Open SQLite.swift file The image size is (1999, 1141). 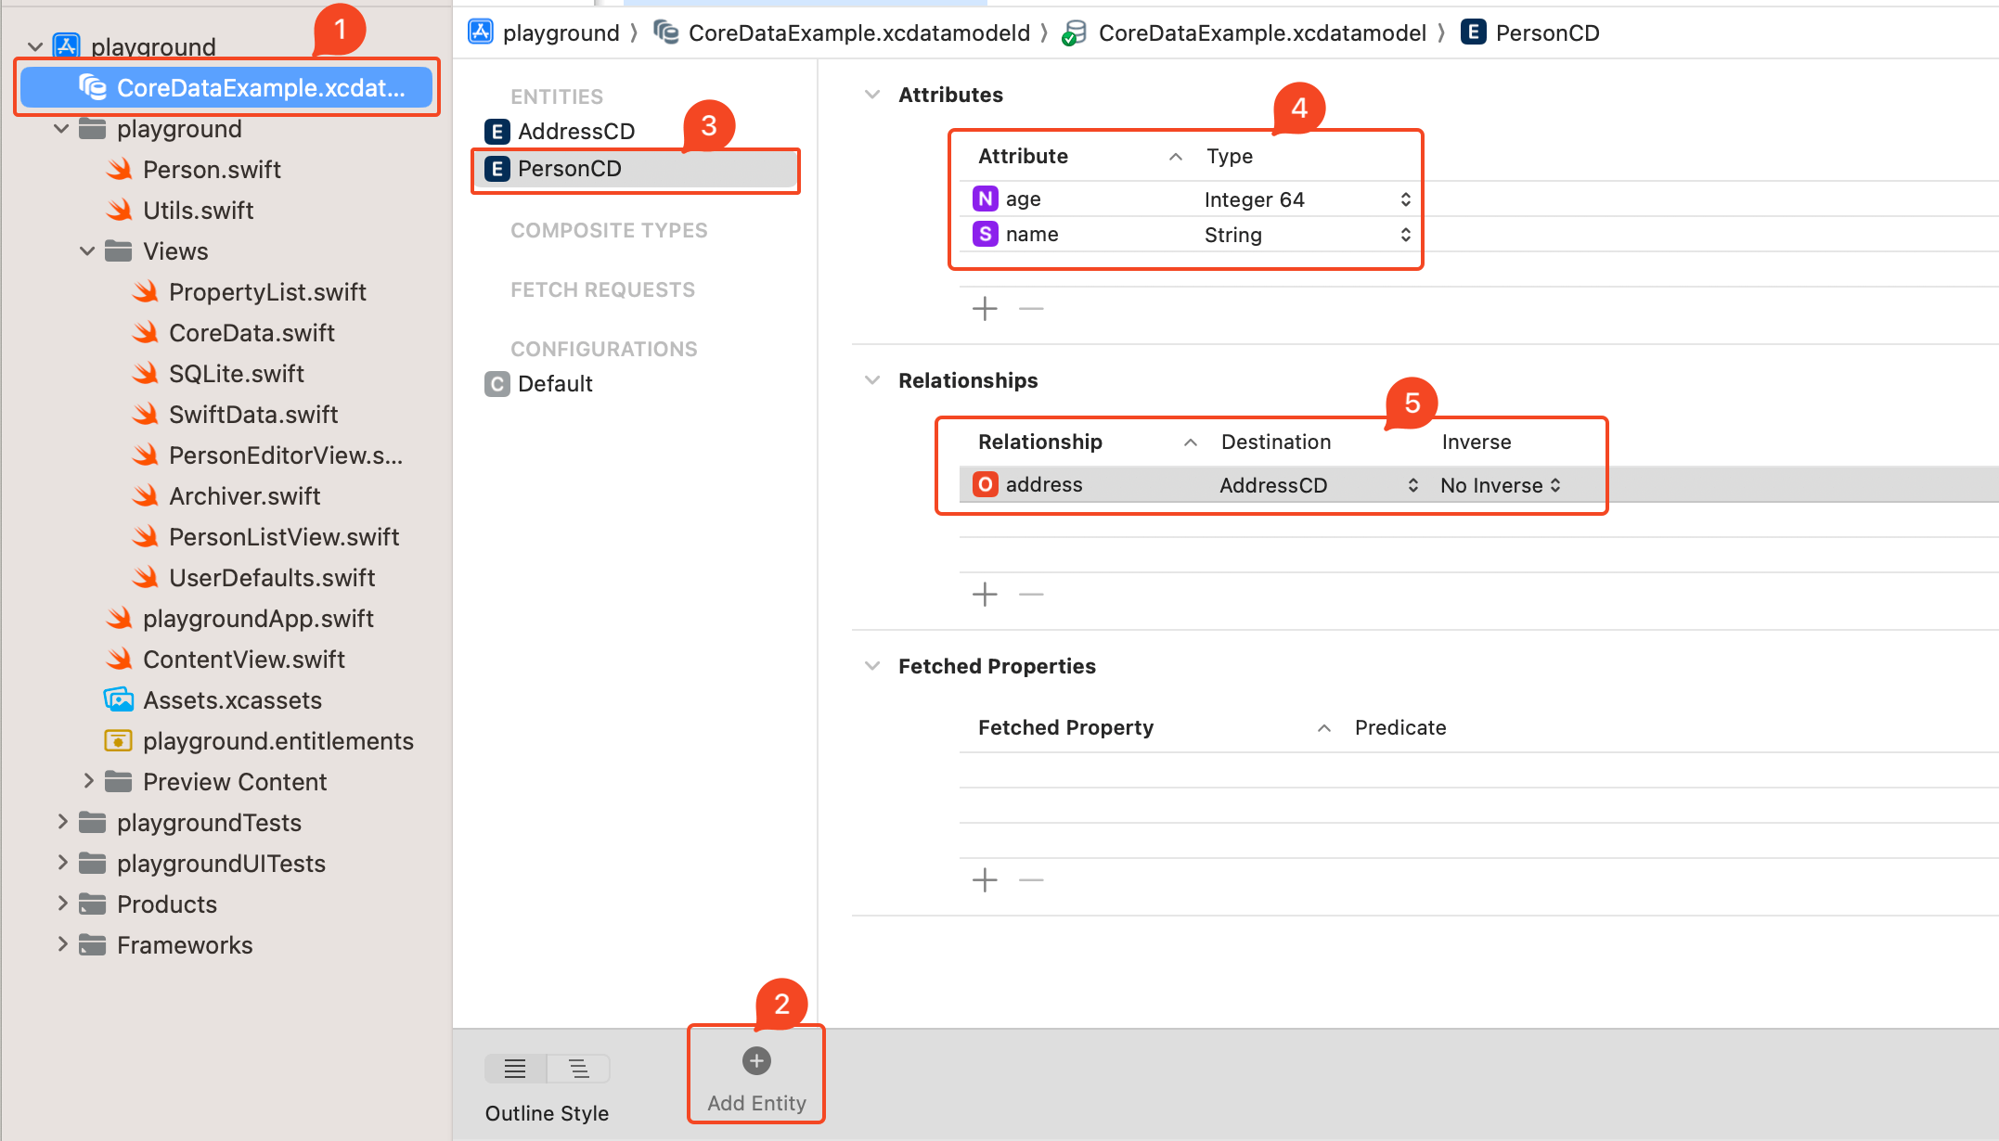click(237, 374)
